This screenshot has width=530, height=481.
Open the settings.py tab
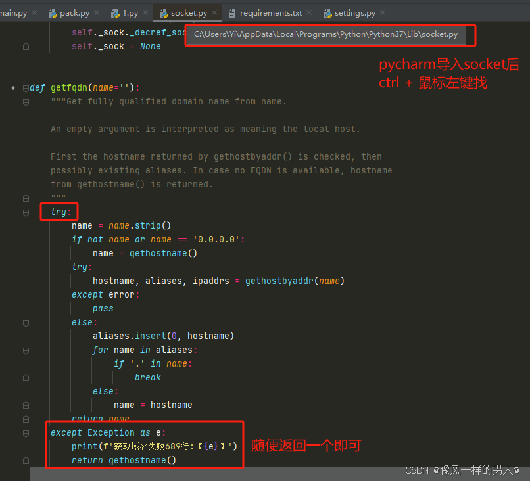pos(354,13)
